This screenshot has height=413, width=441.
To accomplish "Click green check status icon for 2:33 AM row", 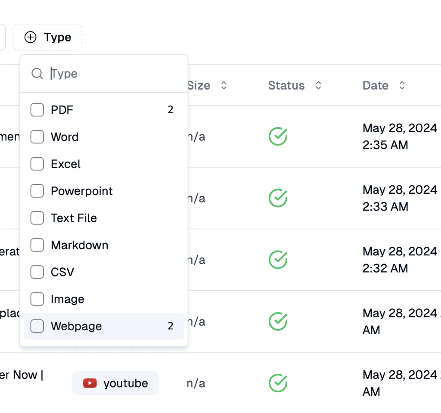I will (x=278, y=198).
